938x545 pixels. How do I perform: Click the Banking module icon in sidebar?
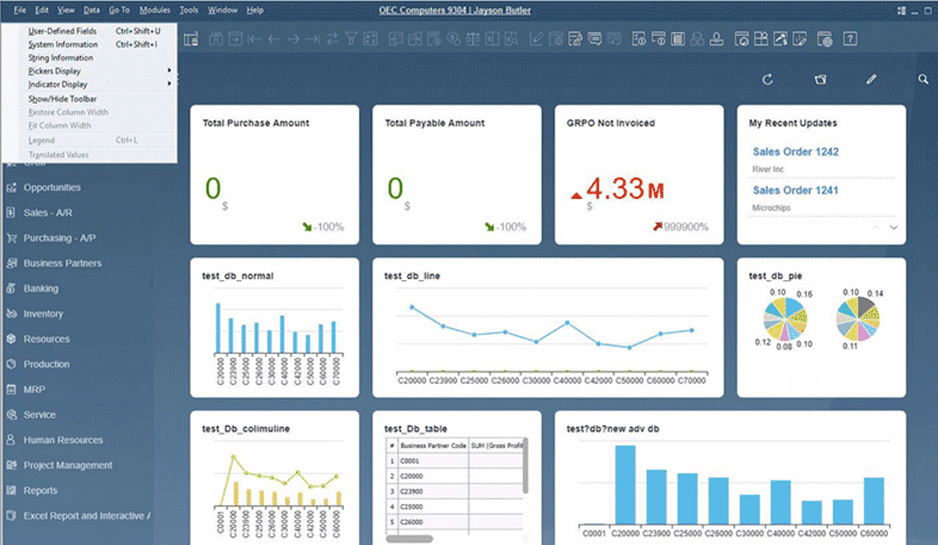(11, 289)
